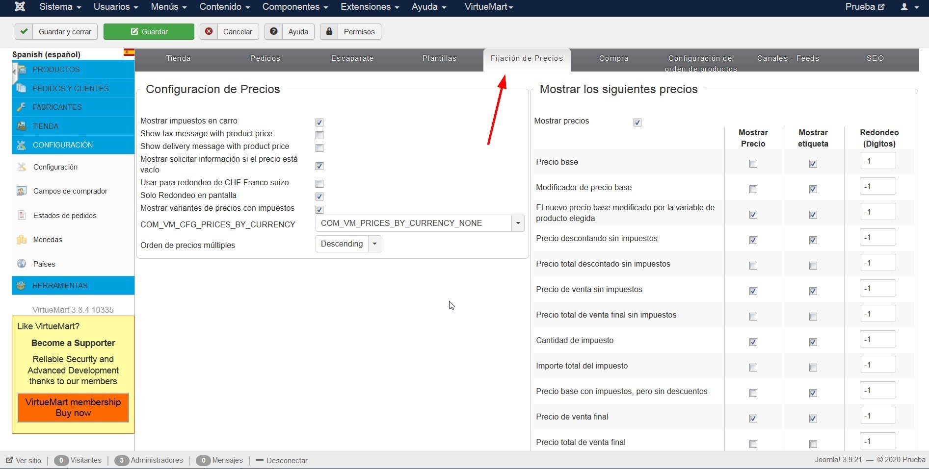This screenshot has height=469, width=929.
Task: Click the green Guardar button
Action: click(149, 31)
